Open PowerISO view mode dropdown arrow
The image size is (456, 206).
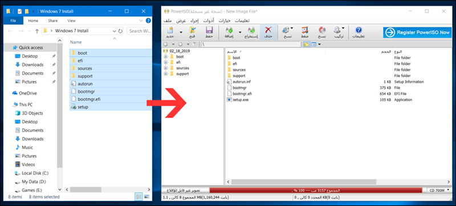coord(320,45)
